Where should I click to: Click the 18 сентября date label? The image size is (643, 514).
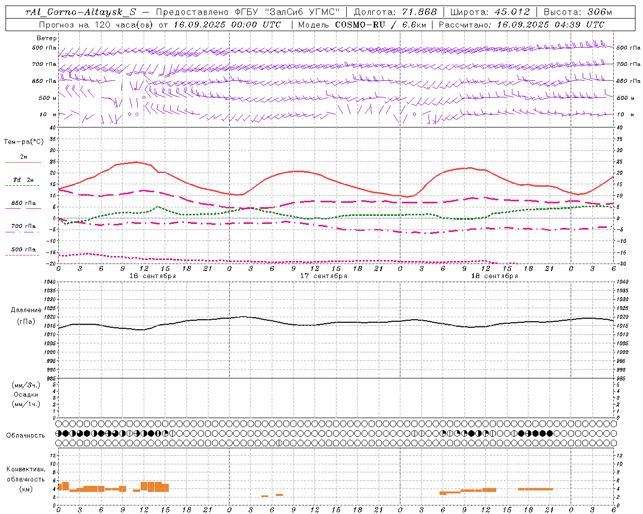click(494, 276)
